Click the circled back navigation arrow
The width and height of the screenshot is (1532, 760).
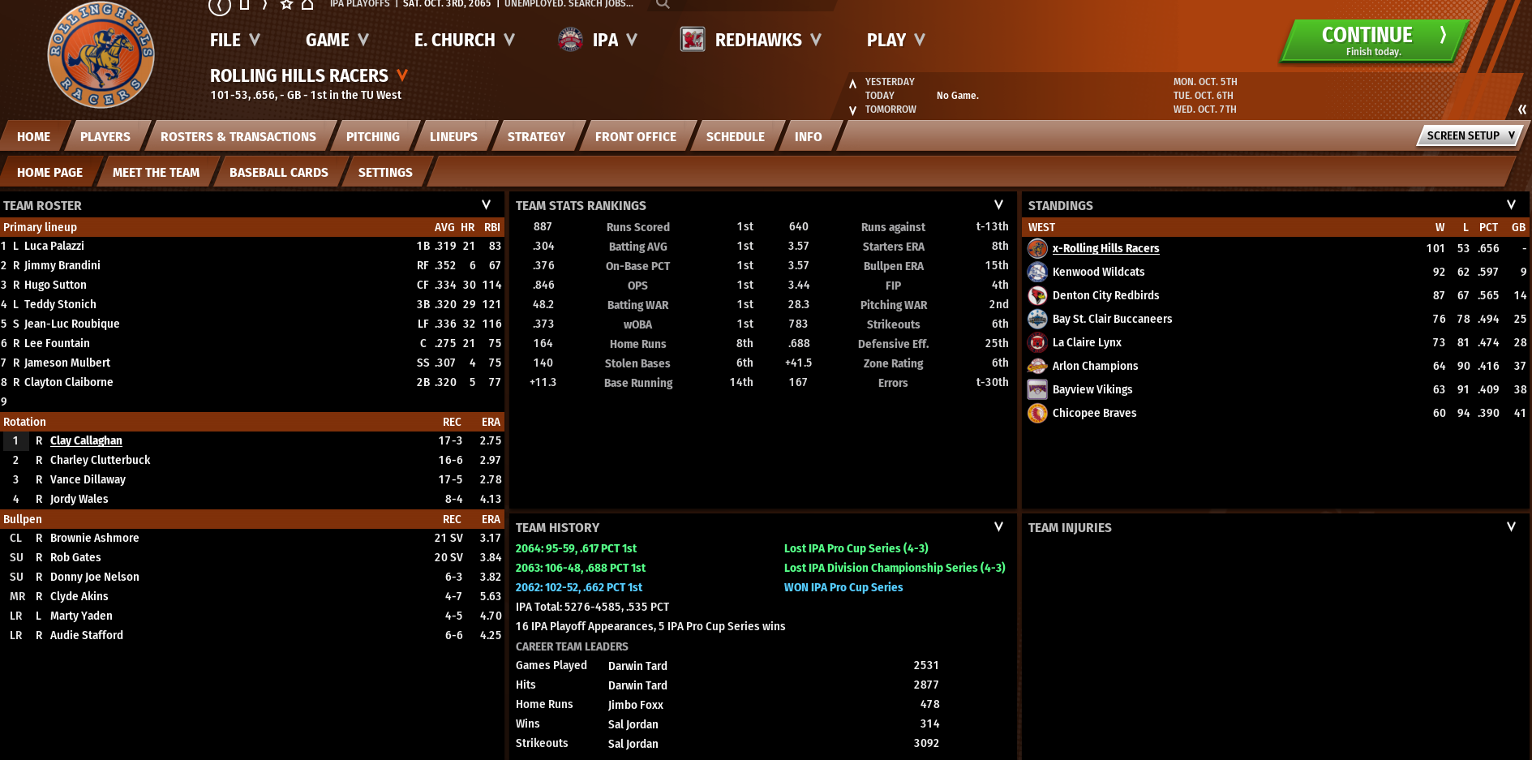pos(219,6)
